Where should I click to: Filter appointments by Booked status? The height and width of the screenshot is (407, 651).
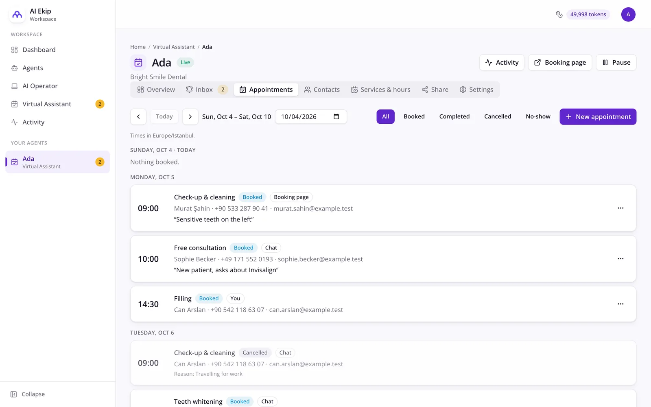[x=414, y=116]
